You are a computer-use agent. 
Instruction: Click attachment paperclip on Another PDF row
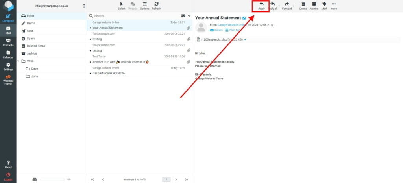click(189, 62)
